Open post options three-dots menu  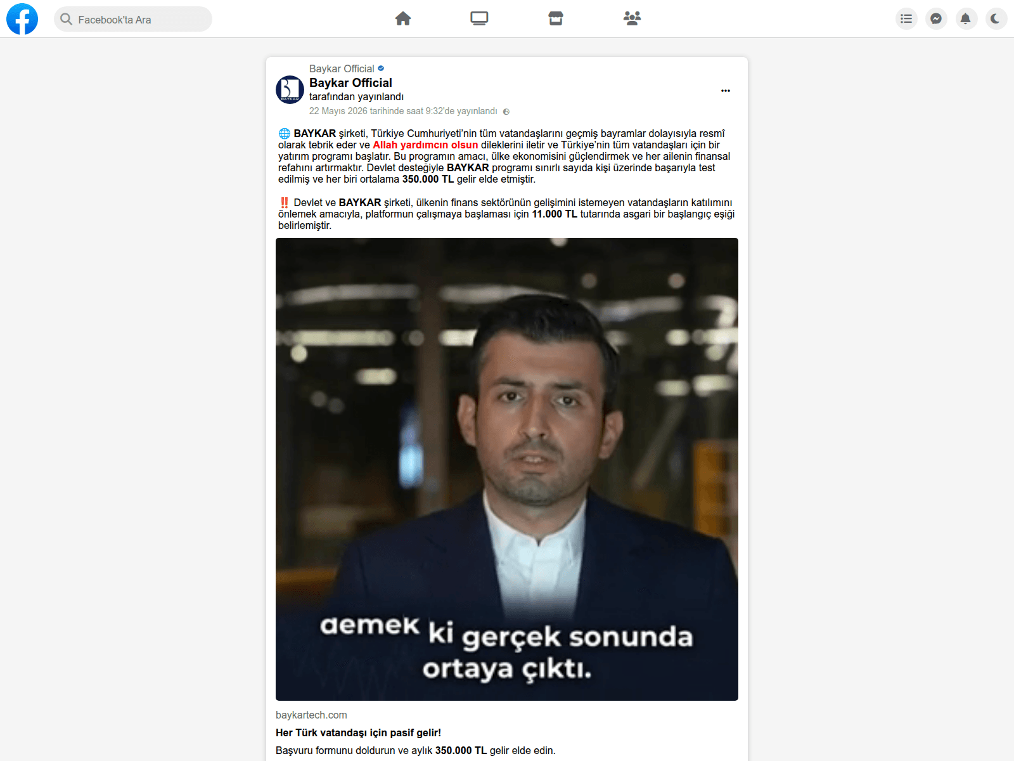[x=726, y=91]
